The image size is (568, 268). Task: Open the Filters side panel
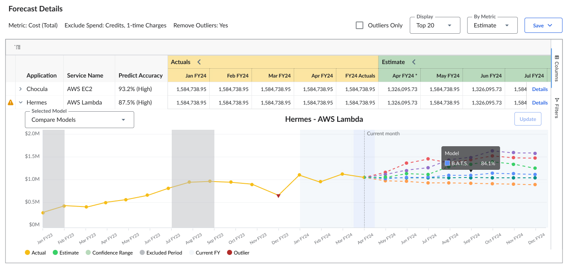pyautogui.click(x=557, y=108)
